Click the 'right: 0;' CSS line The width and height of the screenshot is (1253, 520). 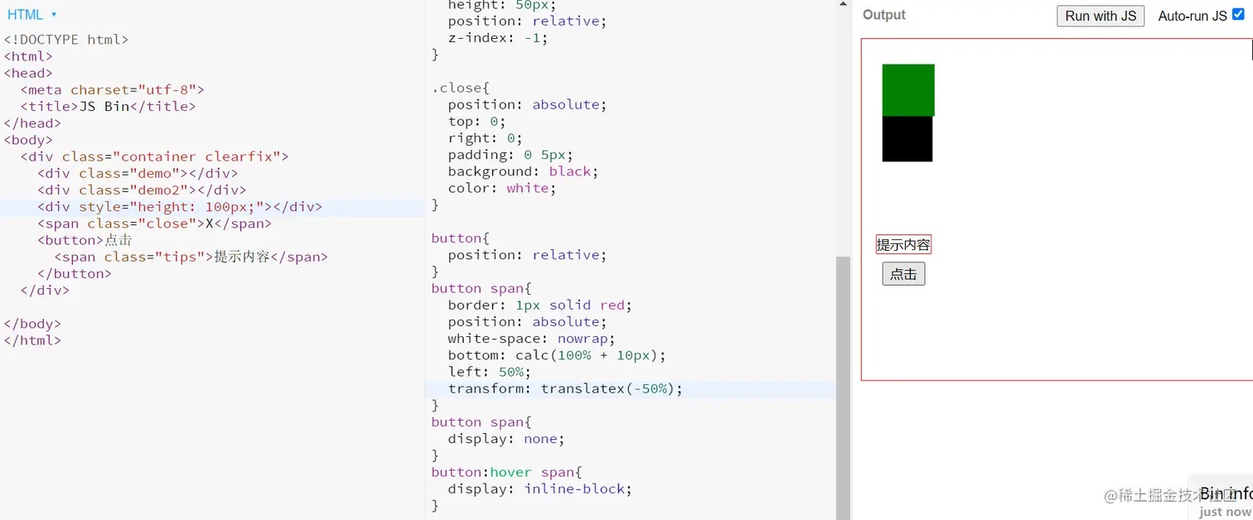click(486, 138)
